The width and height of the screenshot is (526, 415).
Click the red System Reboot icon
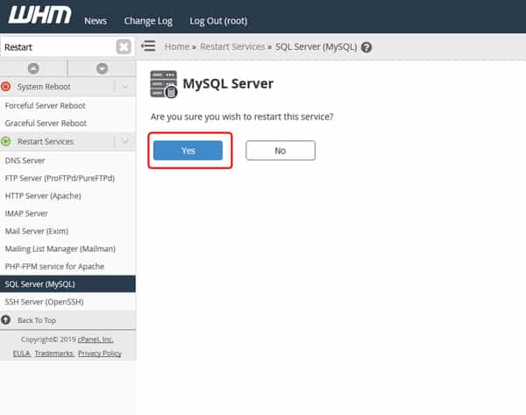6,87
